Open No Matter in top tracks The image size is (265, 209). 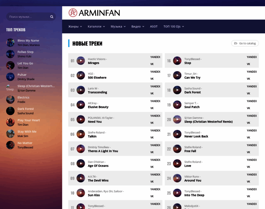coord(25,143)
